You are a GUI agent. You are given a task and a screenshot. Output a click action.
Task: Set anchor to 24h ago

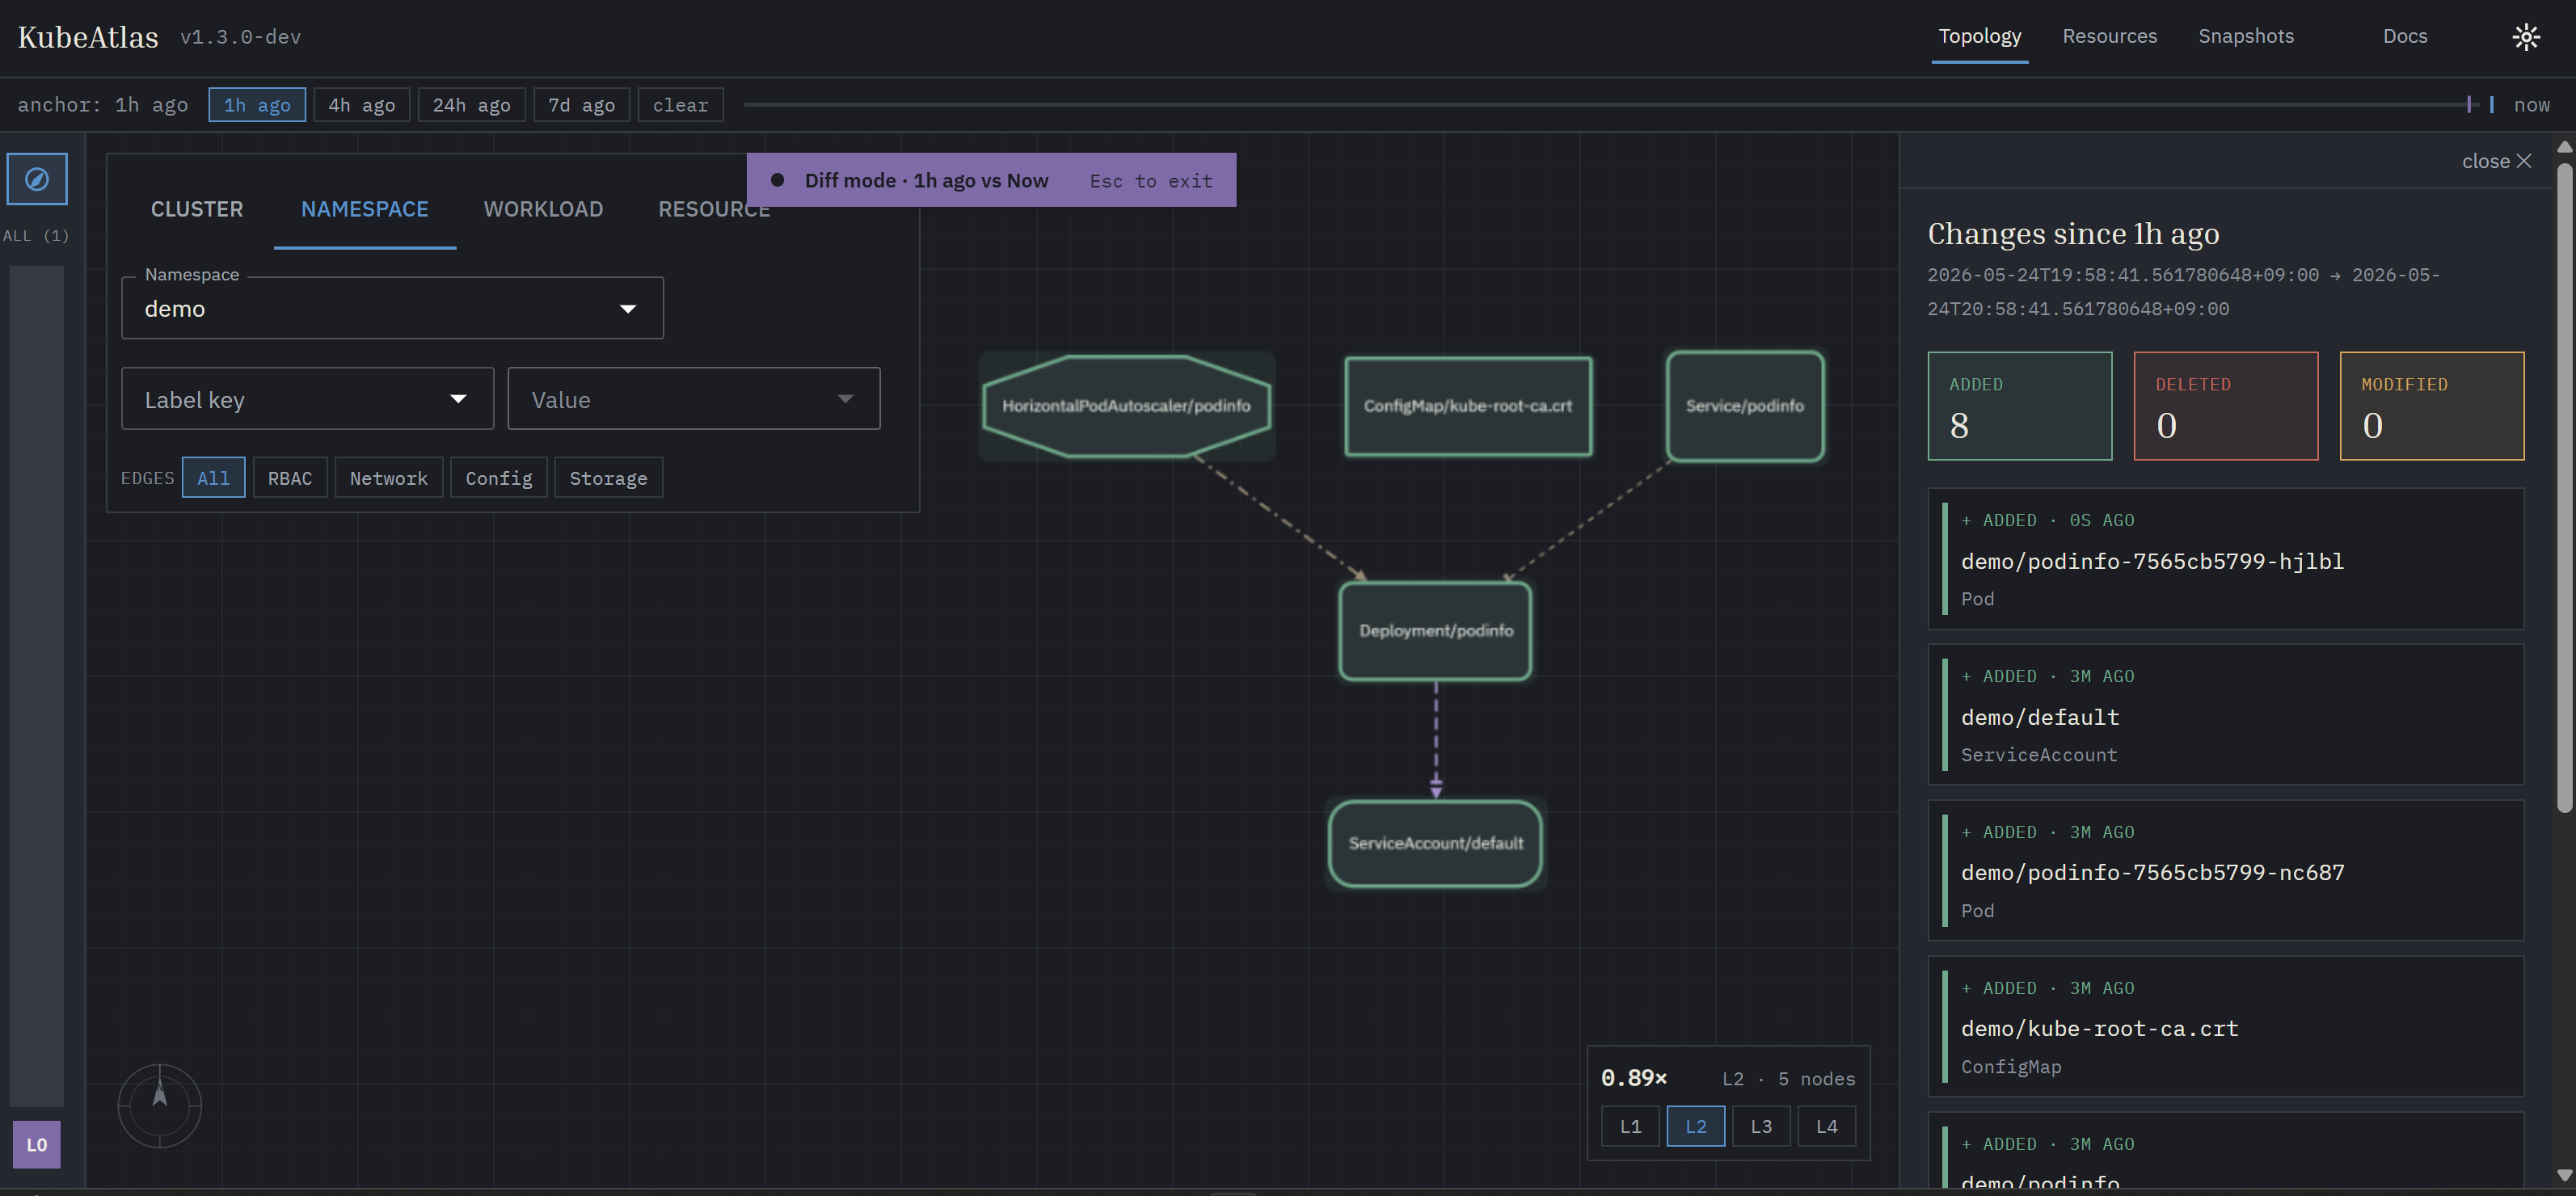472,105
